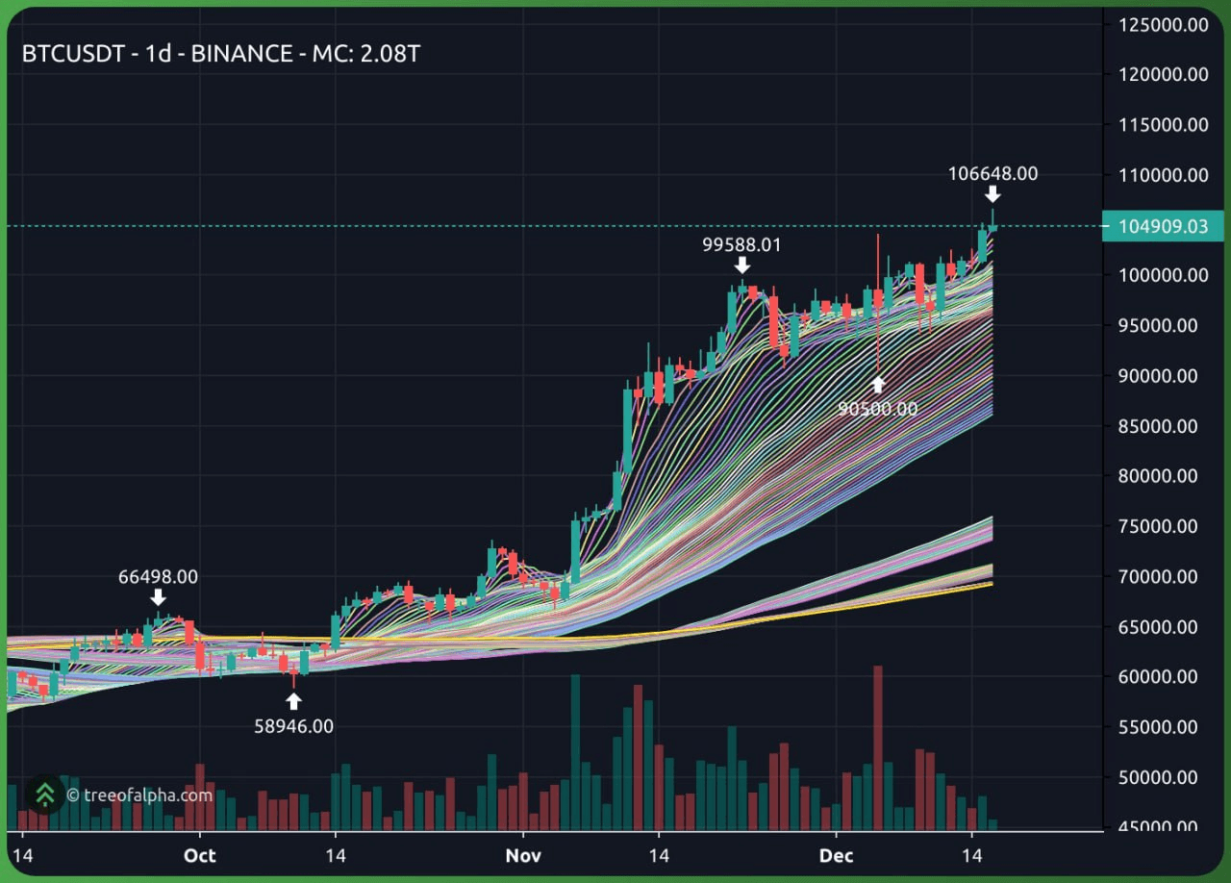Image resolution: width=1231 pixels, height=883 pixels.
Task: Click the 58946.00 low annotation
Action: coord(293,726)
